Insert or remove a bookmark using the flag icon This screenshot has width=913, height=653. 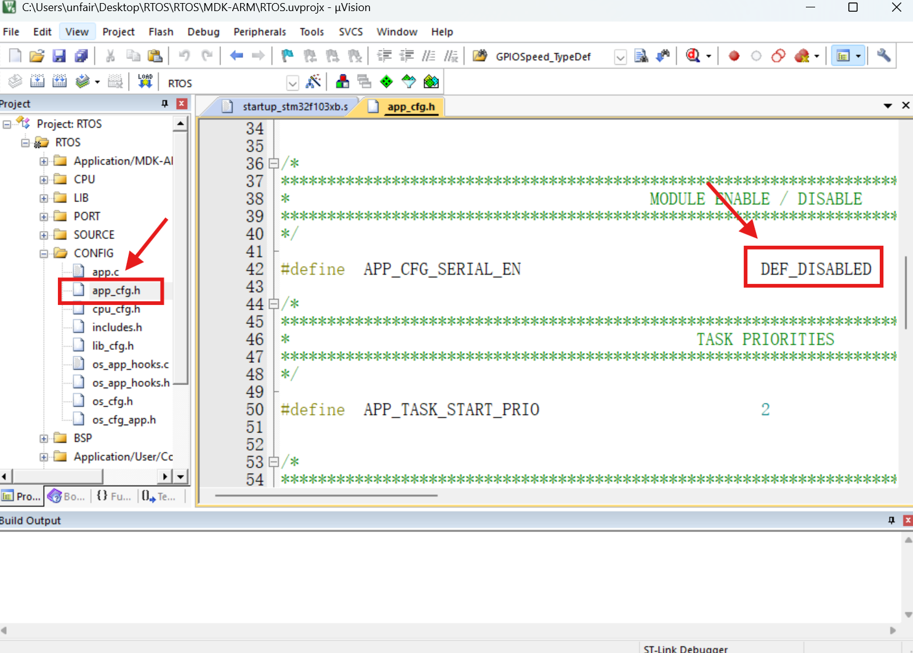click(287, 56)
